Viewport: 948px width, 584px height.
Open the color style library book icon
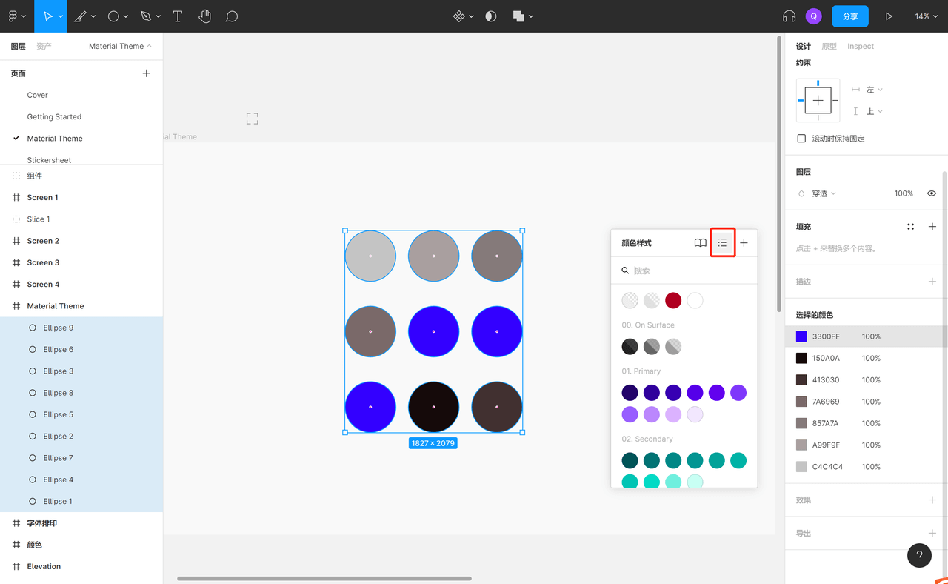click(x=700, y=243)
